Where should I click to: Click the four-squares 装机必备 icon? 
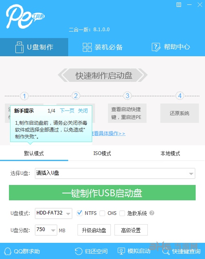click(x=87, y=47)
